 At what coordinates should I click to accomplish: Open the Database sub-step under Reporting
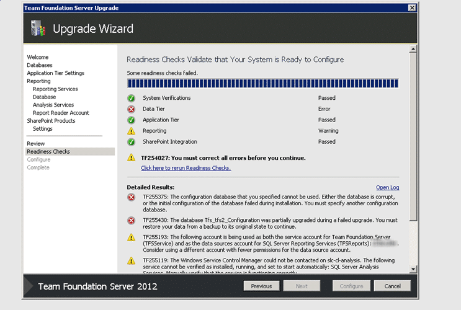click(x=45, y=97)
